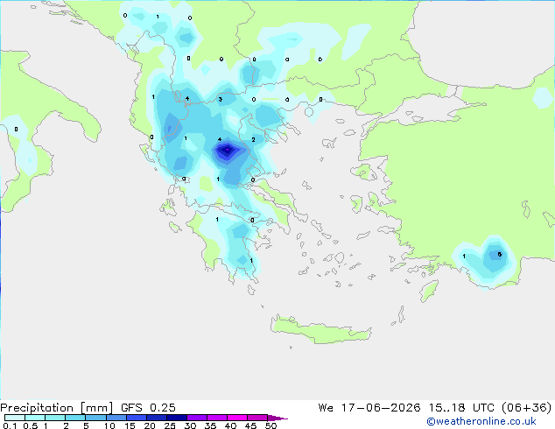Click the island of Rhodes on the map
The height and width of the screenshot is (429, 555).
point(429,291)
